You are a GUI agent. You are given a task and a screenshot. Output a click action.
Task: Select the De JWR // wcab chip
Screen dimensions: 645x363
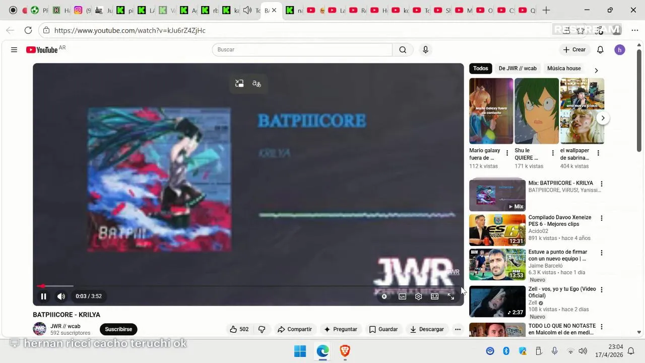coord(518,69)
